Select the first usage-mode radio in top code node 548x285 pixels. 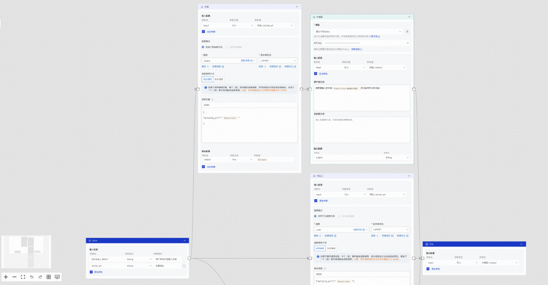(203, 47)
